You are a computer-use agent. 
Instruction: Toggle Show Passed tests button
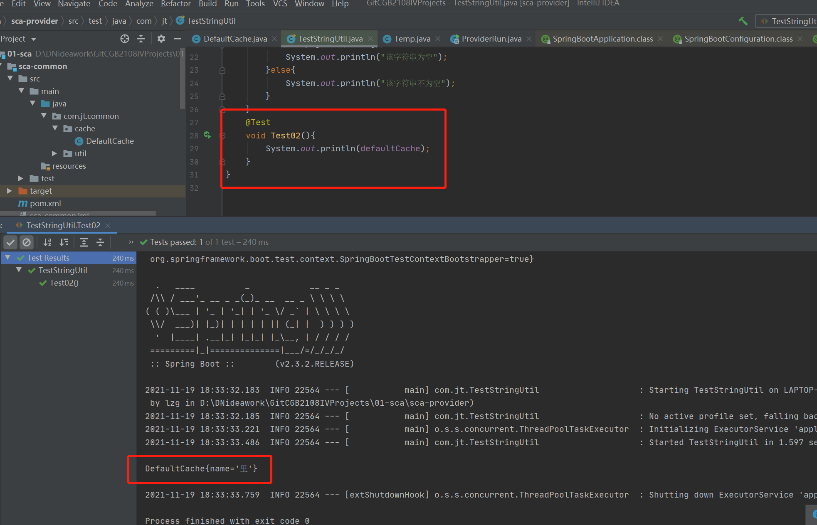(11, 242)
